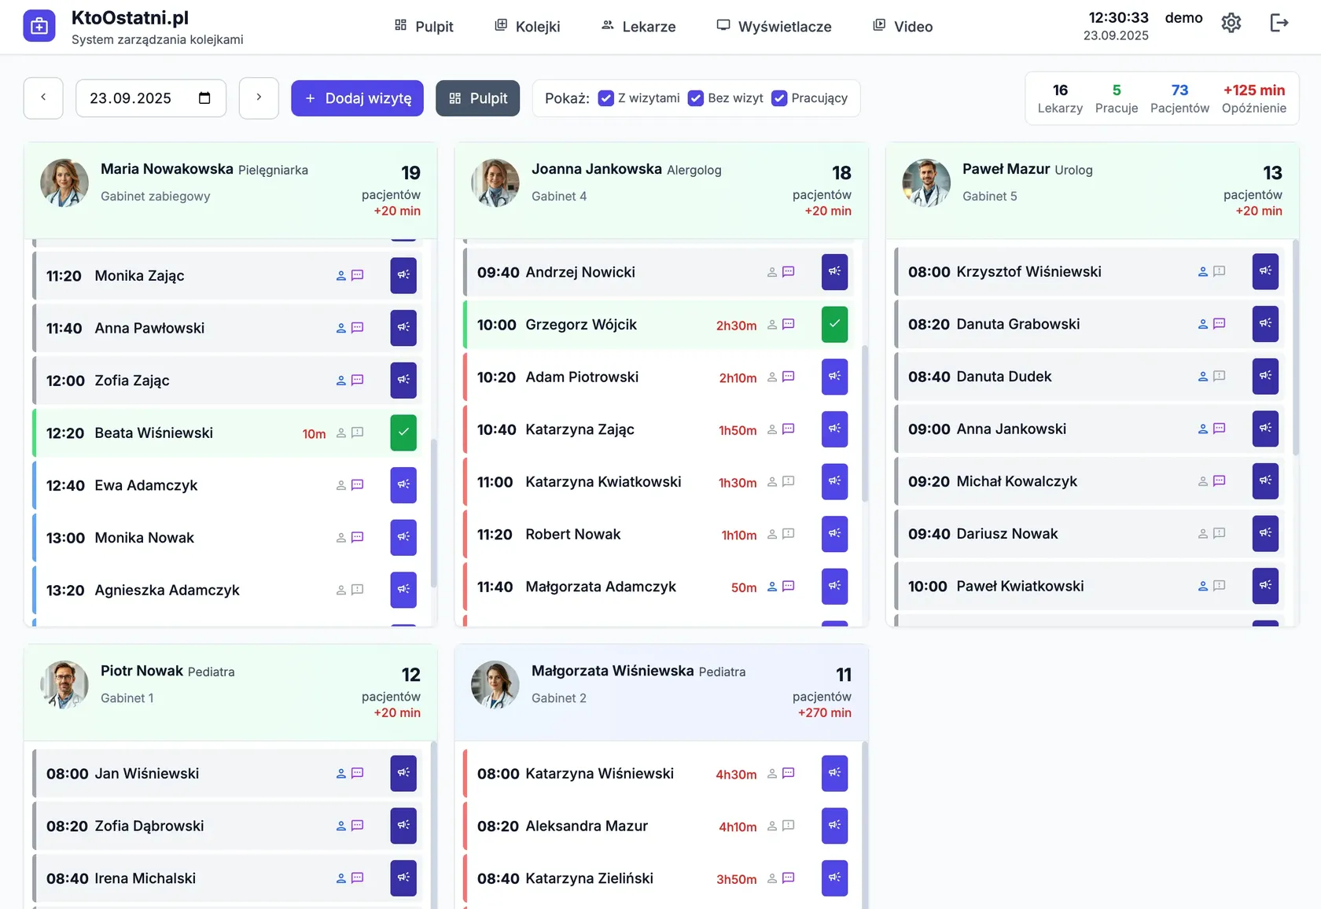This screenshot has width=1321, height=909.
Task: Uncheck the "Bez wizyt" filter
Action: [696, 98]
